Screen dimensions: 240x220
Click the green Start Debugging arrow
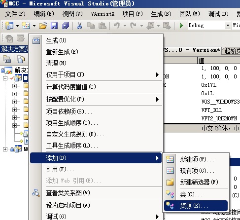pyautogui.click(x=181, y=26)
